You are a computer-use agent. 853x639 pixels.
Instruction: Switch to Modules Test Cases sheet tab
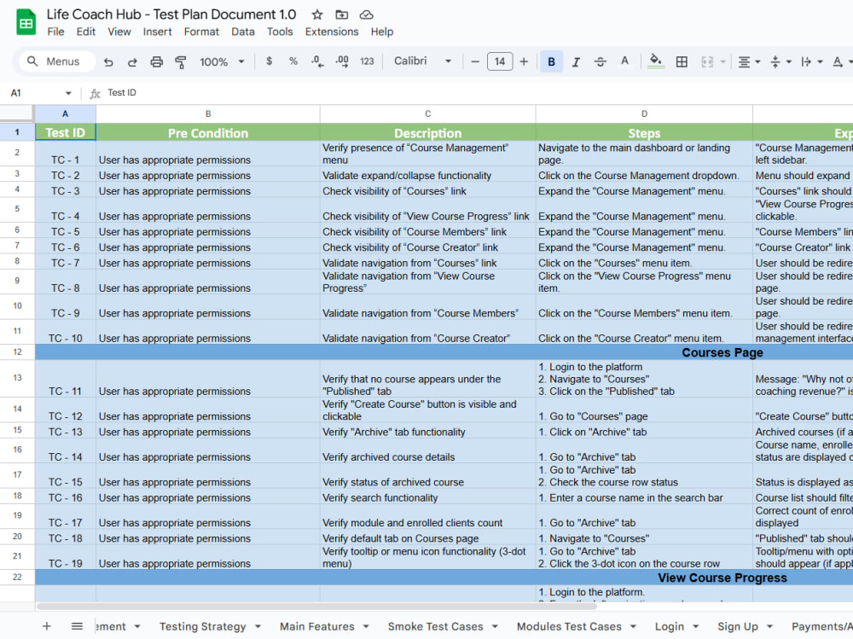[569, 626]
